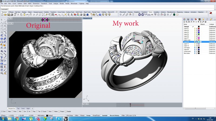Click the light bulb Hide objects icon

pos(69,15)
